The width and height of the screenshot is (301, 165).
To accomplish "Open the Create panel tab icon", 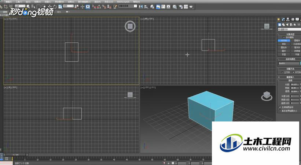I will tap(279, 19).
